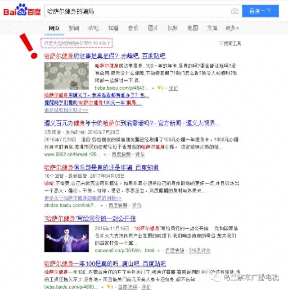Click the camera image search icon
This screenshot has height=290, width=288.
pyautogui.click(x=234, y=11)
